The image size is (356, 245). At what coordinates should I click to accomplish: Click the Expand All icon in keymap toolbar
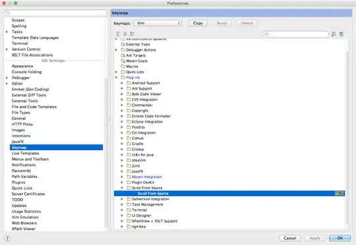pyautogui.click(x=118, y=34)
